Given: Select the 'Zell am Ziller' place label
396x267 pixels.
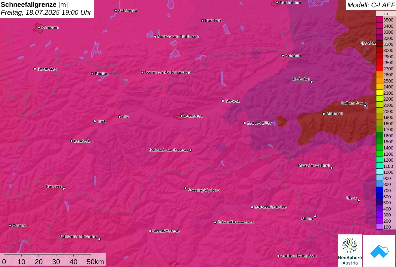Looking at the screenshot, I should 259,123.
